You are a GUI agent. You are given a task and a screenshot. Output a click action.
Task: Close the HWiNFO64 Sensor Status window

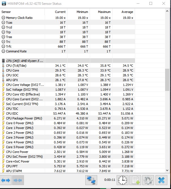[x=164, y=3]
